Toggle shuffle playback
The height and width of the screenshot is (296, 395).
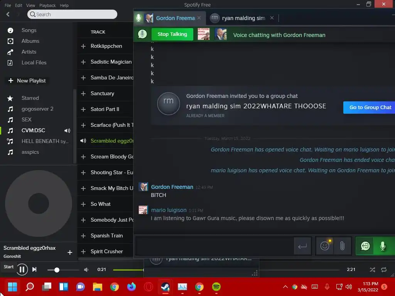pos(372,270)
